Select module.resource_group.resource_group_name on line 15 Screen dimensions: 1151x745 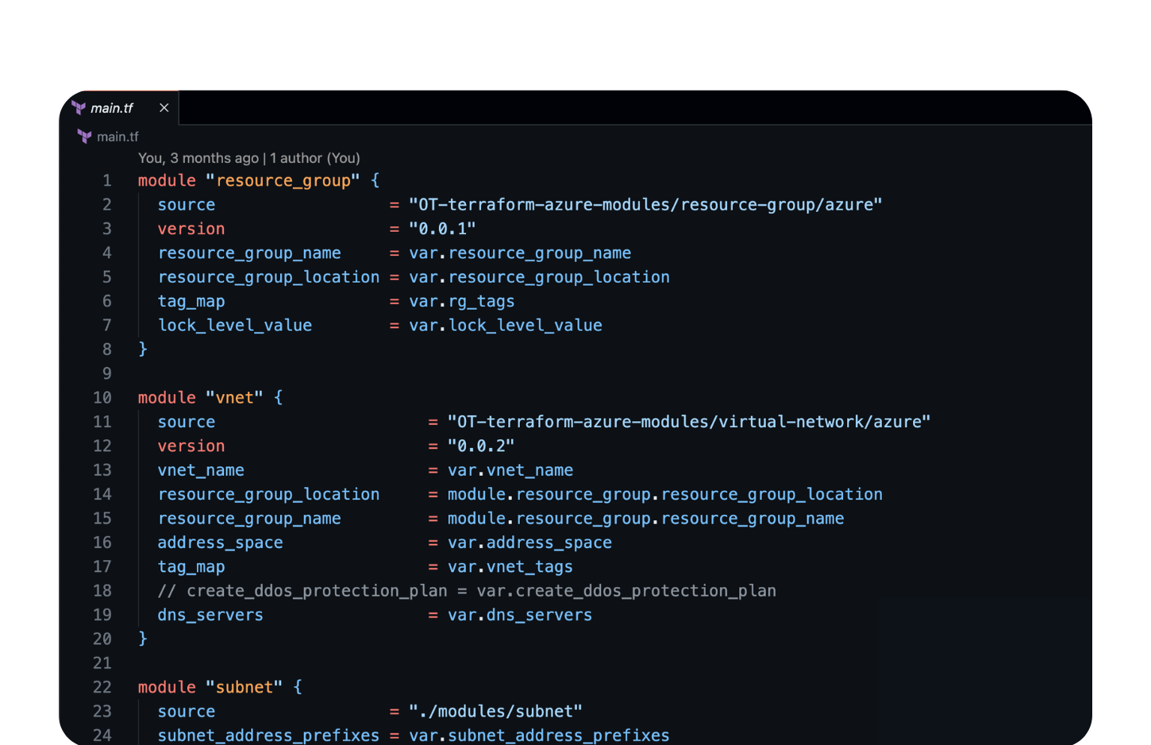[x=645, y=518]
